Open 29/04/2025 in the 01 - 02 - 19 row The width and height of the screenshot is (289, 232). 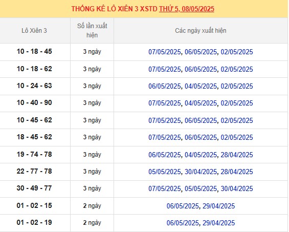click(219, 223)
